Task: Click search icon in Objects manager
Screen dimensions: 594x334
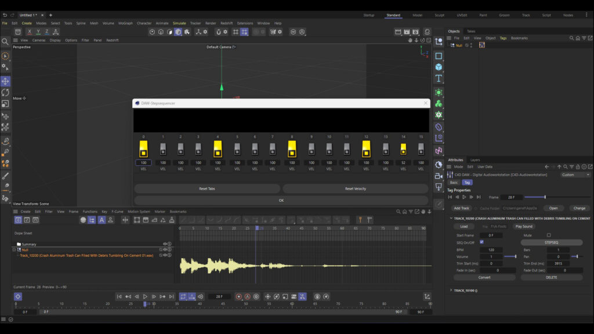Action: [571, 38]
